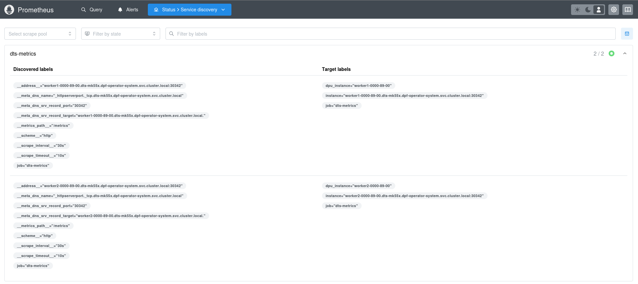
Task: Select worker2 __meta_dns_srv_record_target label
Action: (111, 216)
